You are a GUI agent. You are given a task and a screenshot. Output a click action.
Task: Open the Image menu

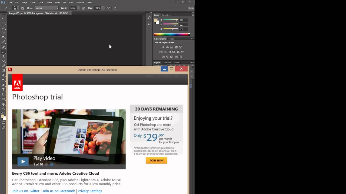24,2
